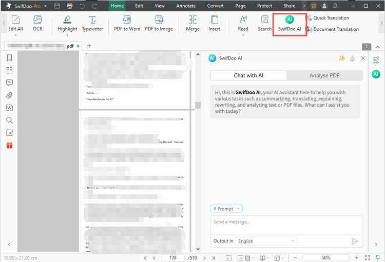Click the 50% zoom level field
Viewport: 385px width, 262px height.
326,258
